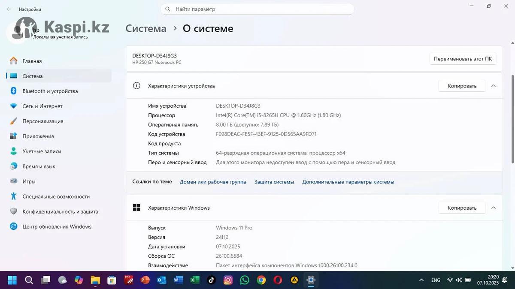Launch Excel from the taskbar
This screenshot has height=289, width=515.
195,280
